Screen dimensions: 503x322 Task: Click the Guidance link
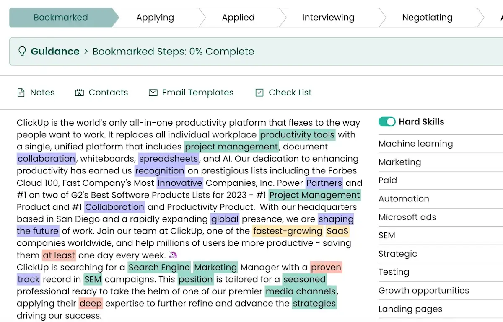tap(55, 51)
